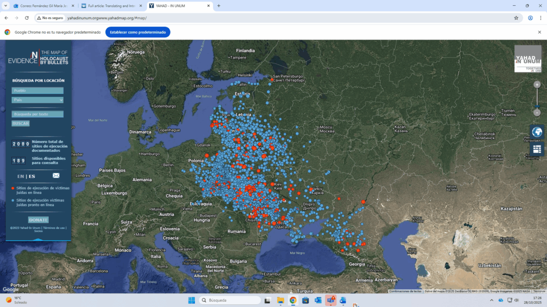Screen dimensions: 547x307
Task: Click the zoom in plus button on map
Action: [537, 84]
